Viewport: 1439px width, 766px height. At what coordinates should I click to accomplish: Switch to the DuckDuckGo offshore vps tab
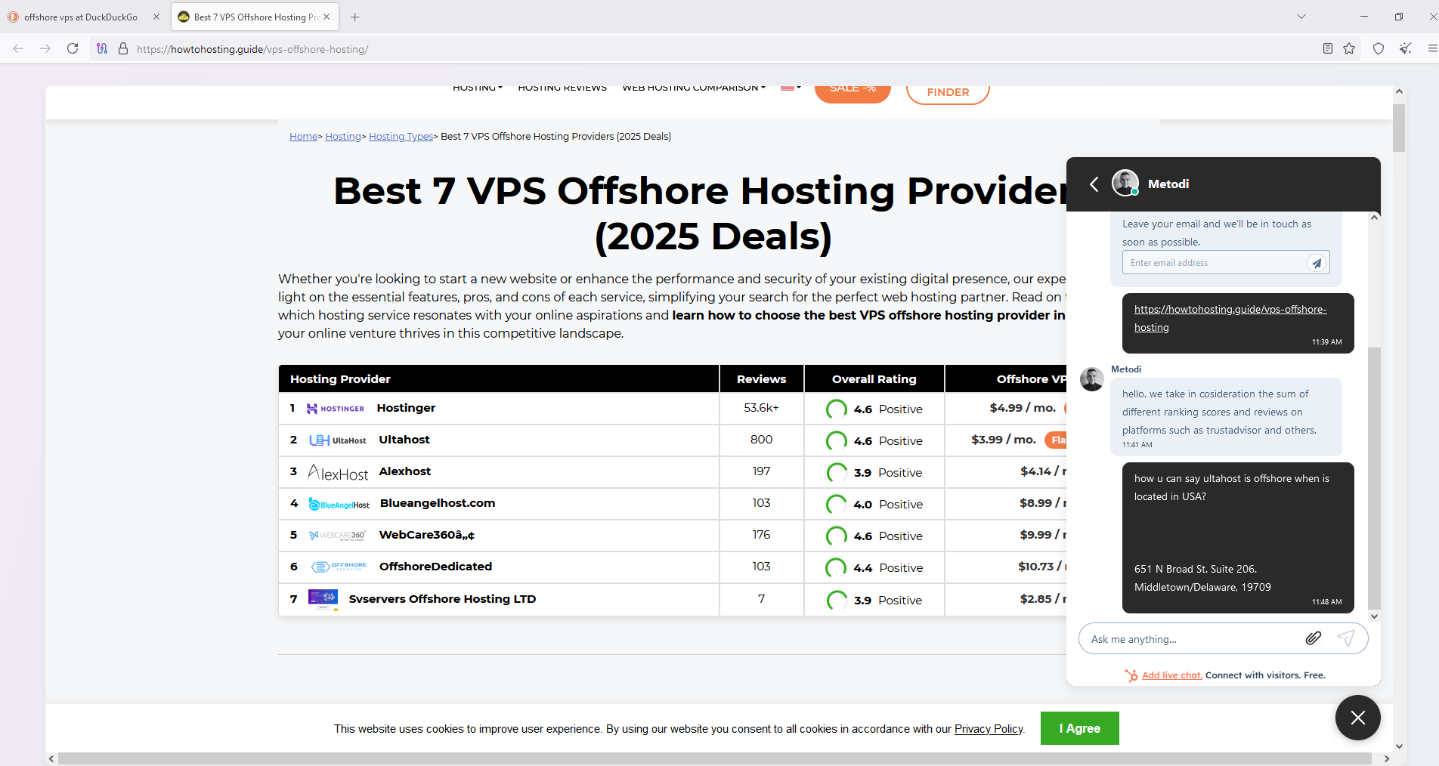coord(81,17)
